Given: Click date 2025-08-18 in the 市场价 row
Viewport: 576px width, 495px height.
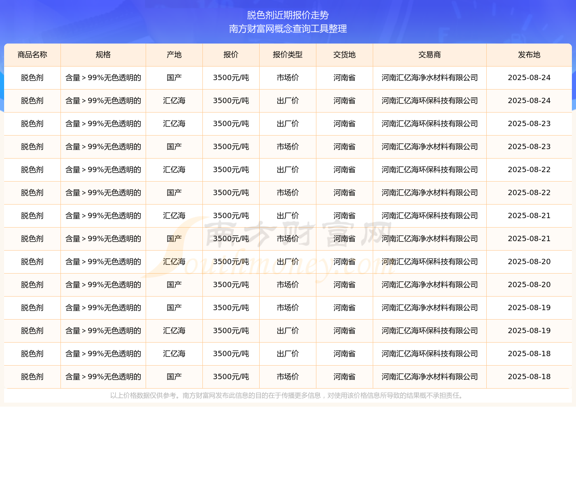Looking at the screenshot, I should pos(529,377).
